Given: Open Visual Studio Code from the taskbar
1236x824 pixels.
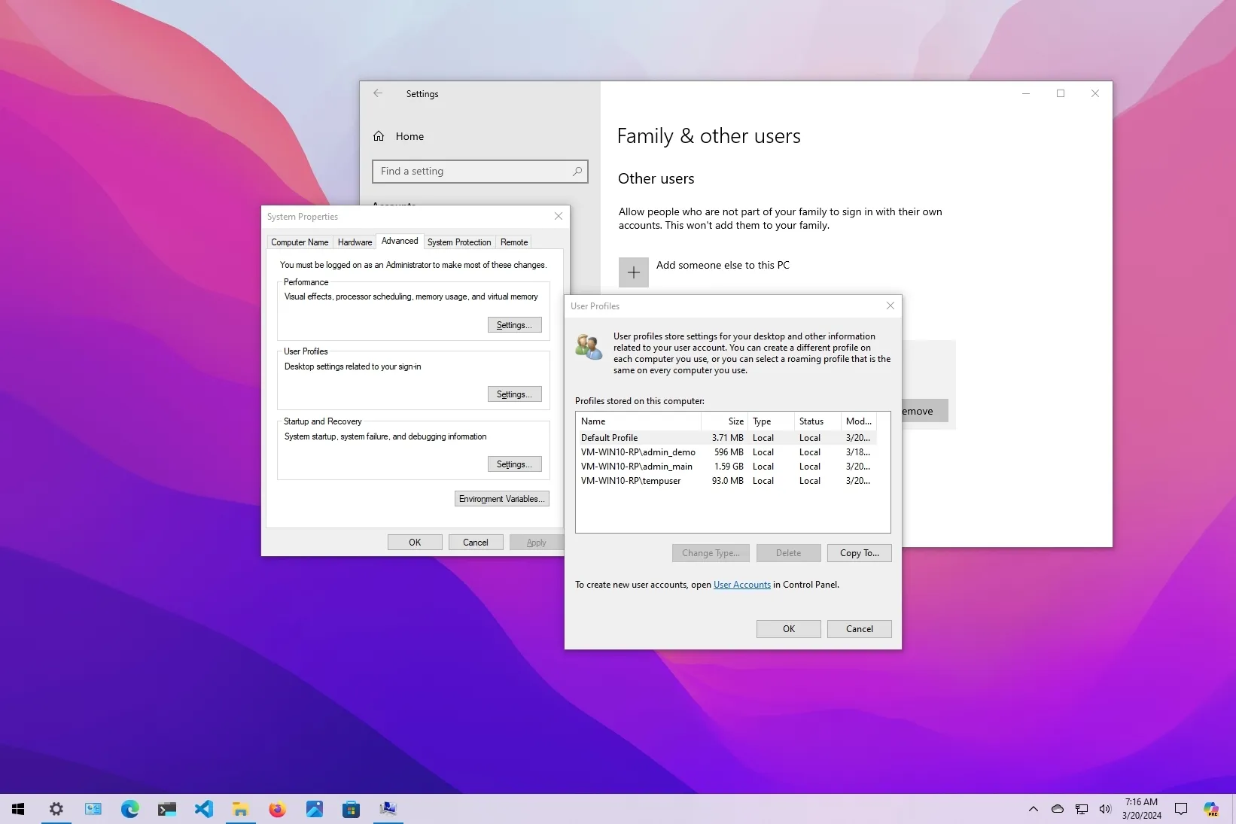Looking at the screenshot, I should pyautogui.click(x=203, y=809).
